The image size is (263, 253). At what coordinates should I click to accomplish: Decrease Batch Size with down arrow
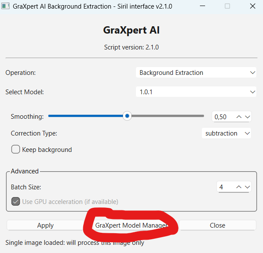(248, 187)
